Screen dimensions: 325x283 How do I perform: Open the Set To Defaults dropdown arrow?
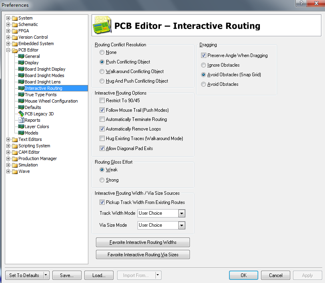46,275
